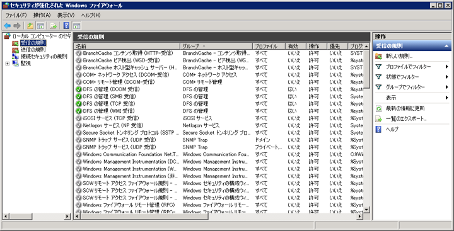Select BranchCache ピア検出 (WSD-受信) rule

coord(219,60)
